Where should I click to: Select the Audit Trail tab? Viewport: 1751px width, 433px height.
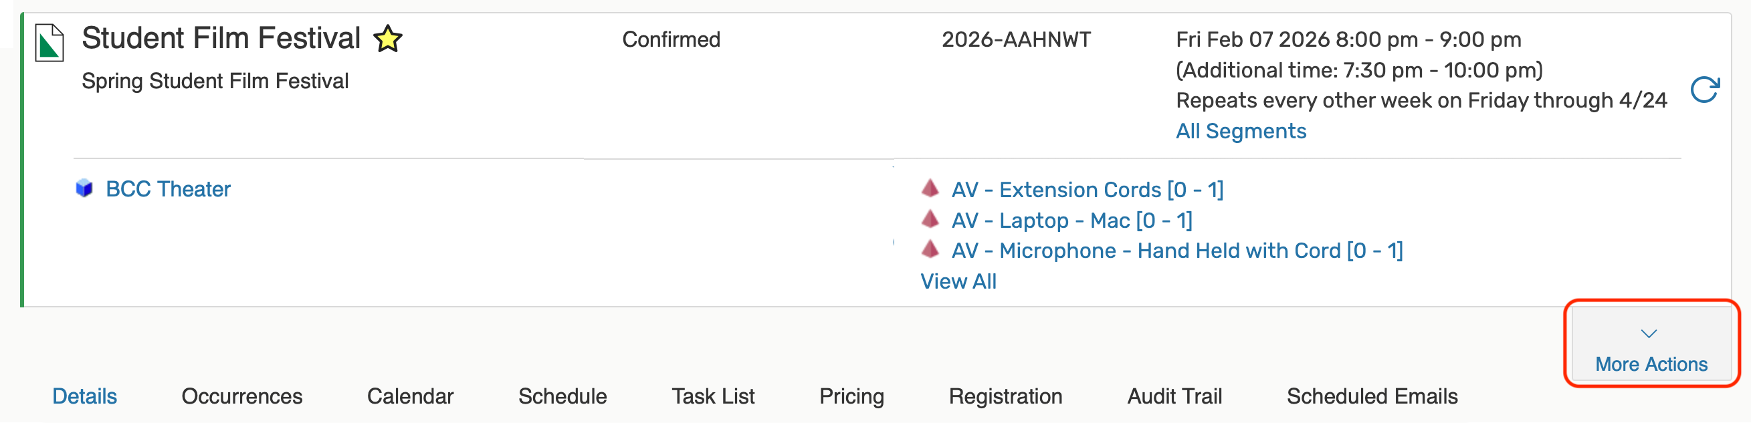click(x=1174, y=396)
